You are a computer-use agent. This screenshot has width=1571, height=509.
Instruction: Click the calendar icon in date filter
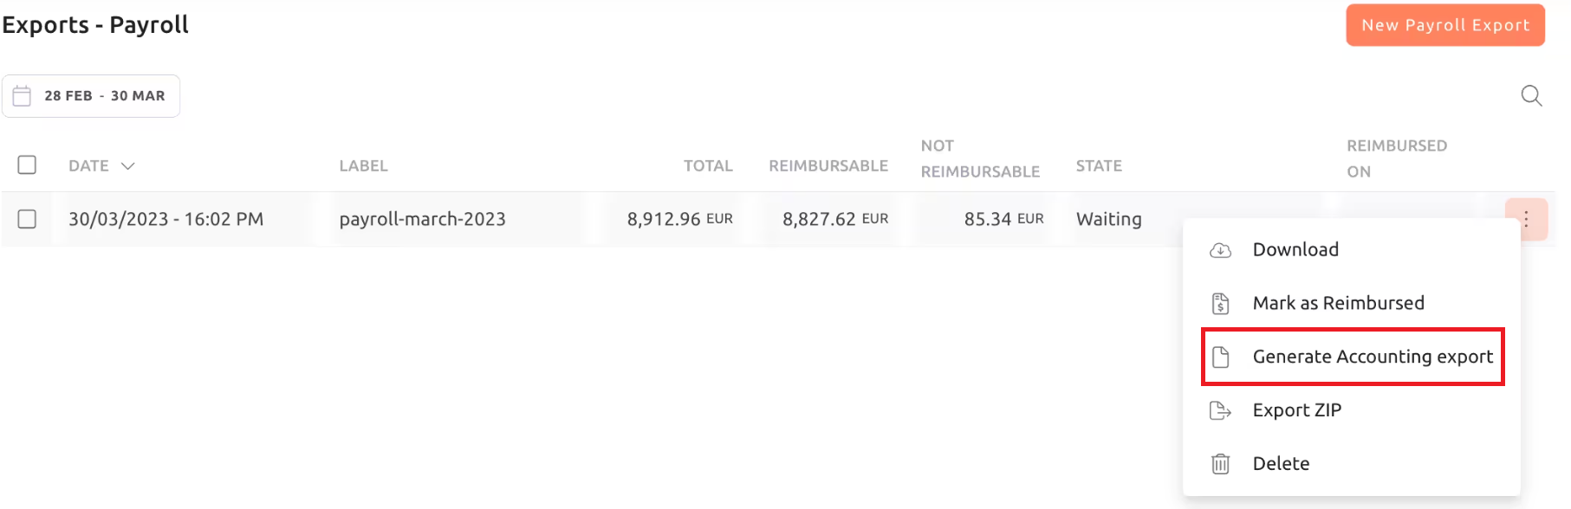pyautogui.click(x=23, y=95)
